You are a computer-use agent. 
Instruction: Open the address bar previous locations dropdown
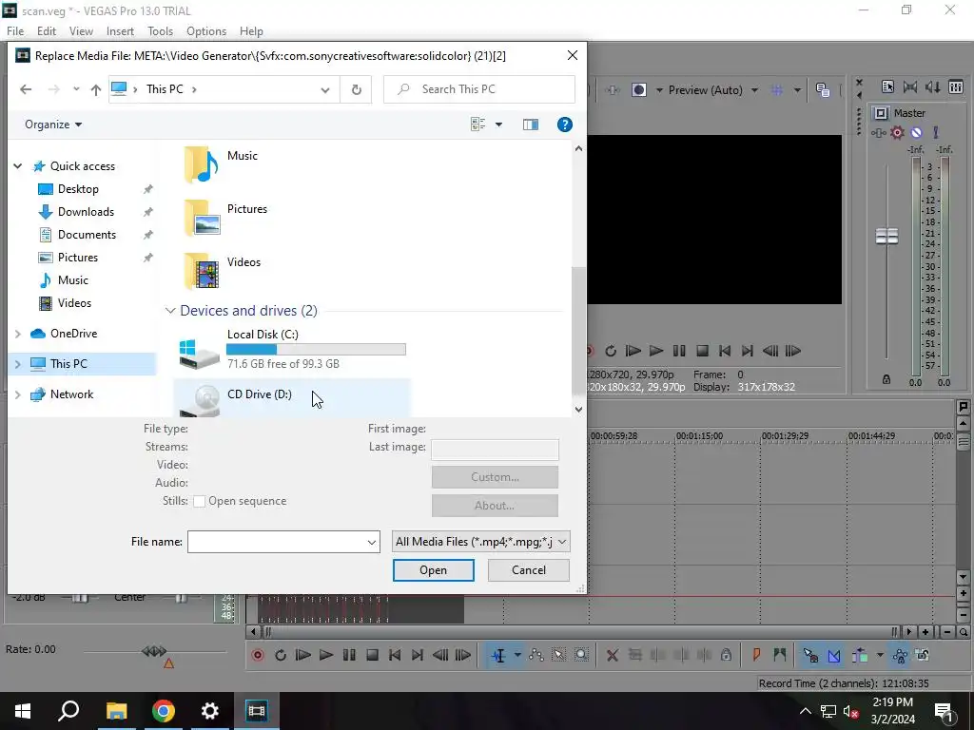pyautogui.click(x=325, y=89)
